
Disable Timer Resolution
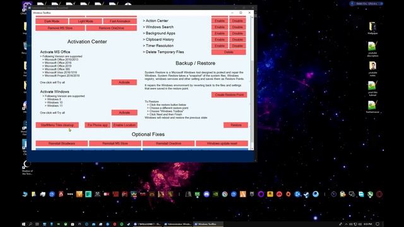click(x=237, y=46)
